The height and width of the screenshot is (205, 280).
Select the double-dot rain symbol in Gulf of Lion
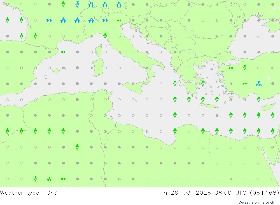[63, 52]
